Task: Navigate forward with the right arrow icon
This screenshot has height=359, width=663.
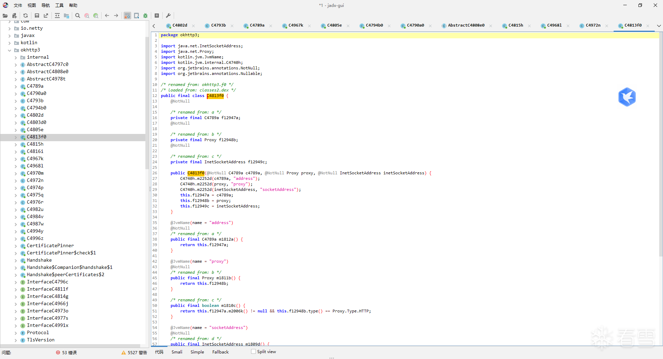Action: tap(116, 16)
